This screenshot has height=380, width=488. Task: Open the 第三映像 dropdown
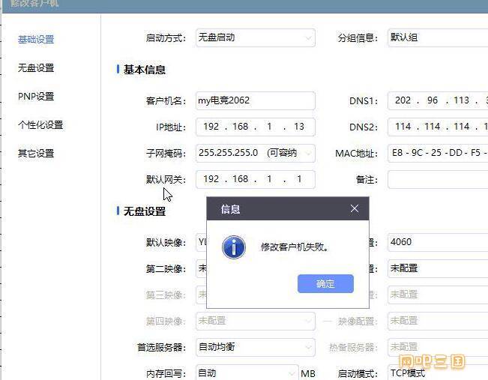(201, 295)
